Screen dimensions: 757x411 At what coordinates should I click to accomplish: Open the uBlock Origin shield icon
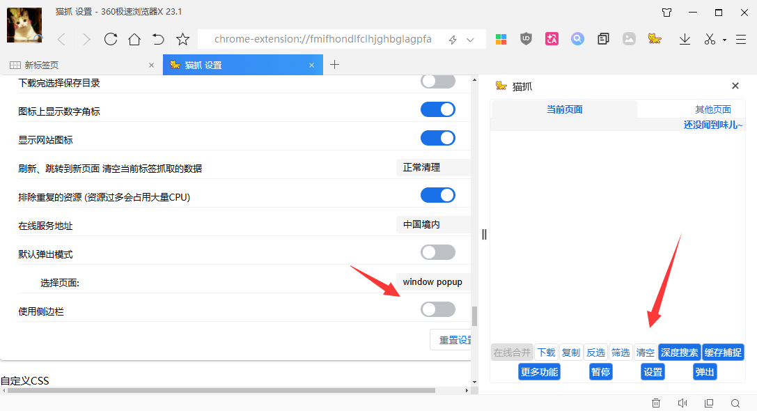click(526, 39)
